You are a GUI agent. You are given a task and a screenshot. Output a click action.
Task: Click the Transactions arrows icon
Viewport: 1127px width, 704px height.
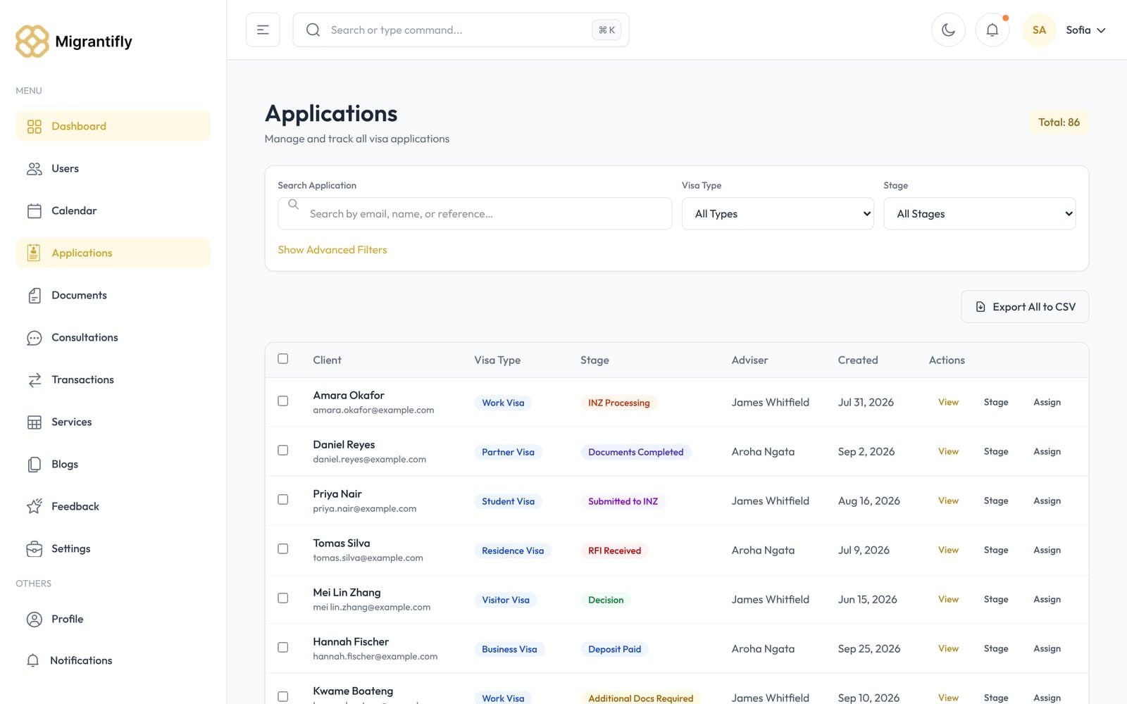[x=34, y=379]
